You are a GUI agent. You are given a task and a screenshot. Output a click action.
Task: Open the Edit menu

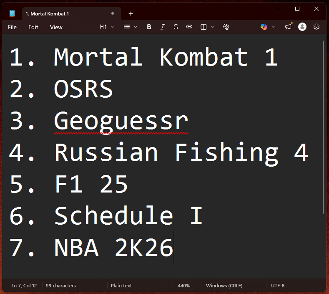(x=33, y=27)
